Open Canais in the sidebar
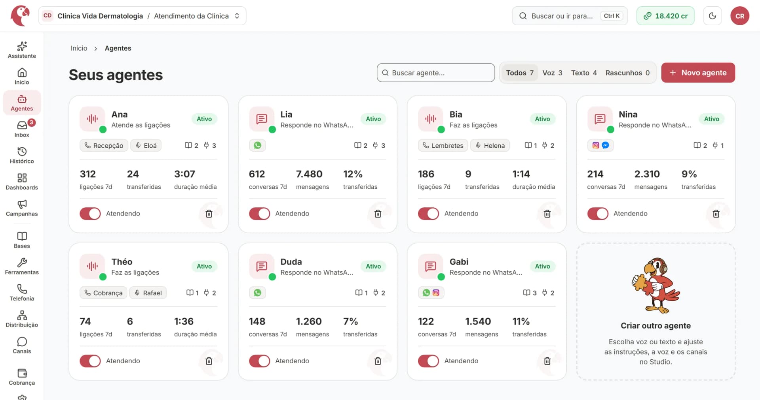Screen dimensions: 760x400 click(x=22, y=346)
